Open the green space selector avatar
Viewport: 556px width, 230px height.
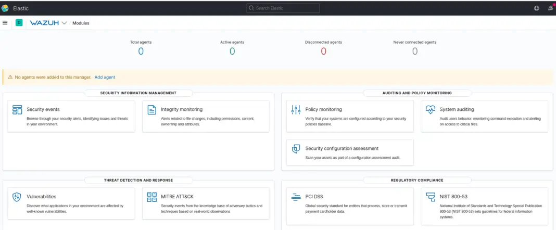click(x=19, y=23)
